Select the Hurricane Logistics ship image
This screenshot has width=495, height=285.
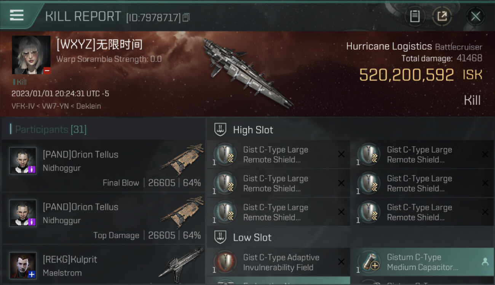coord(247,72)
